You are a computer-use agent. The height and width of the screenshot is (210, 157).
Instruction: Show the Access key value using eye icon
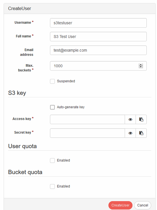click(130, 119)
